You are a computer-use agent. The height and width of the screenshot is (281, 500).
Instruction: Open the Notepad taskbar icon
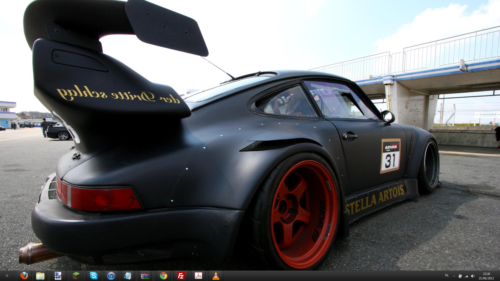128,276
